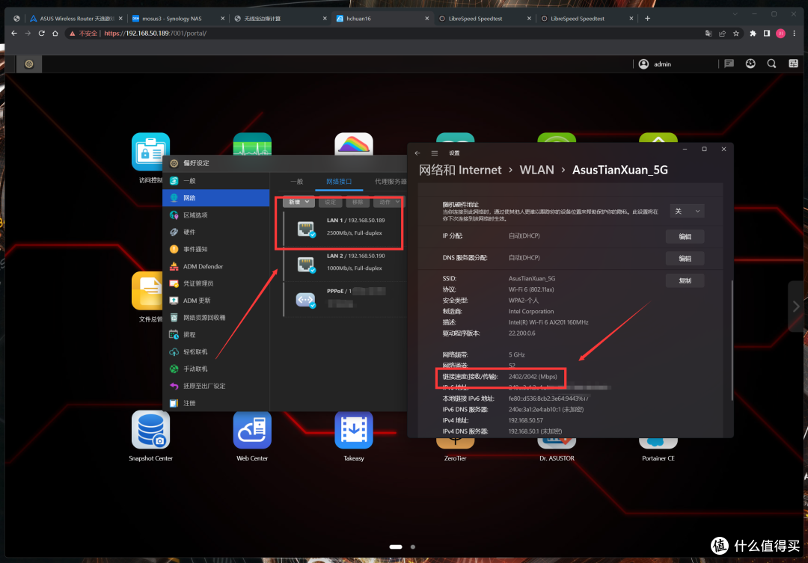The height and width of the screenshot is (563, 808).
Task: Select 凭证管理员 in the preferences sidebar
Action: pyautogui.click(x=216, y=283)
